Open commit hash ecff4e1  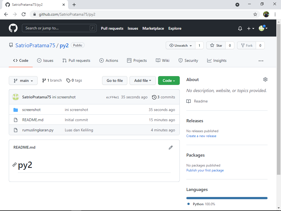coord(113,97)
